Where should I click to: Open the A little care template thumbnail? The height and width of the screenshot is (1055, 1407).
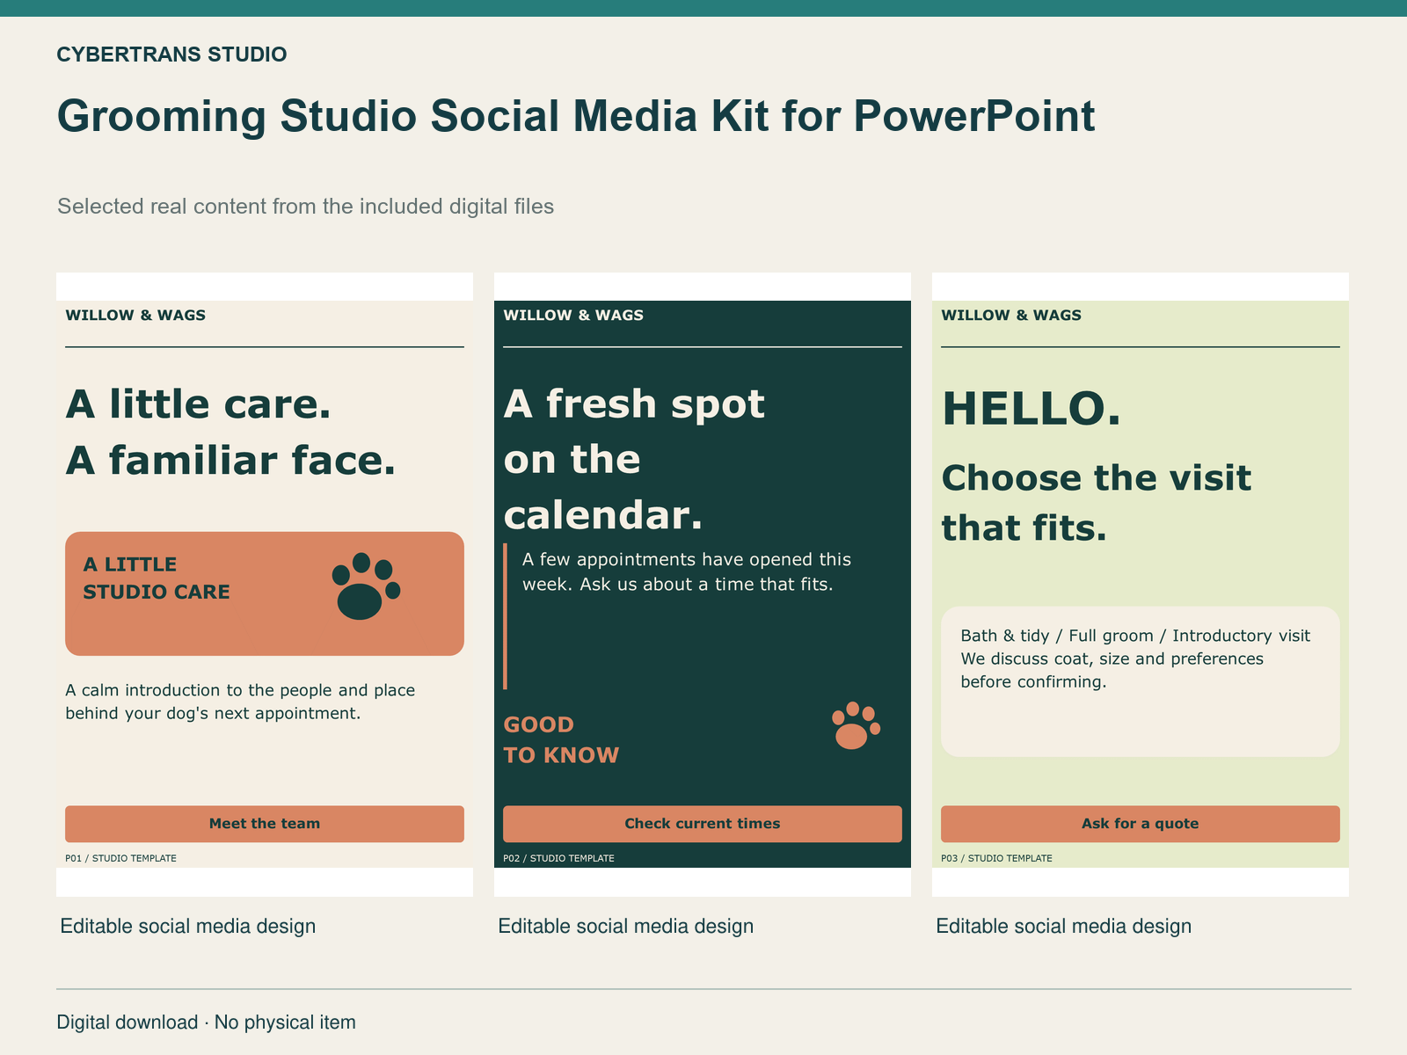[x=265, y=584]
